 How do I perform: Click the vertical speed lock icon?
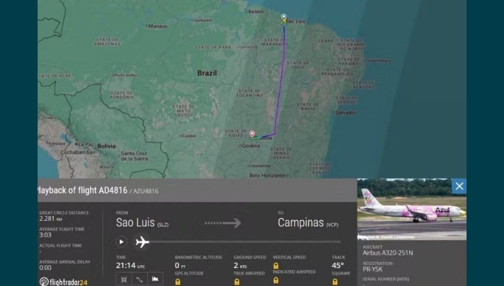[276, 266]
